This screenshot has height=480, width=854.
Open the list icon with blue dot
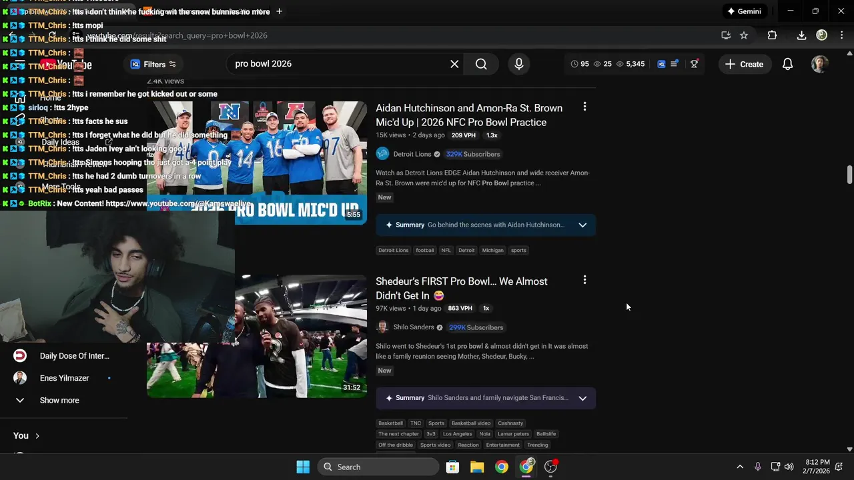(675, 64)
